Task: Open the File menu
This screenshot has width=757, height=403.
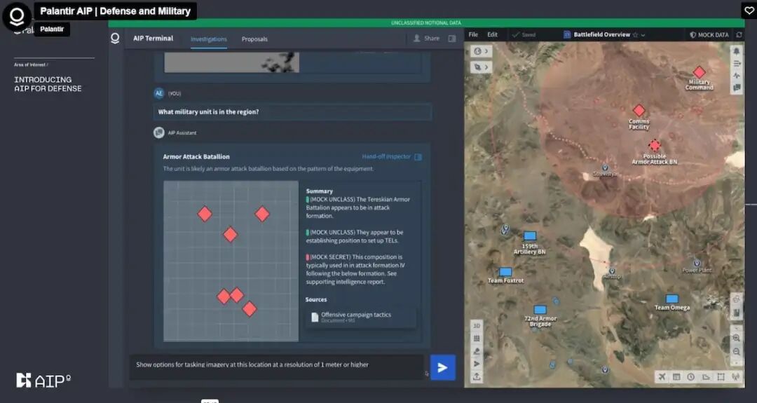Action: tap(473, 35)
